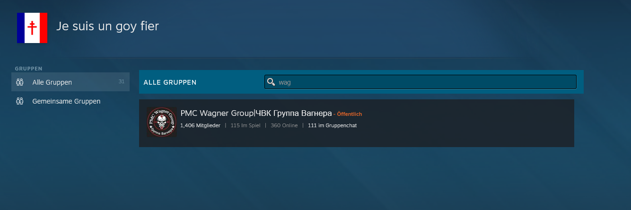Open the PMC Wagner Group title link
The width and height of the screenshot is (631, 210).
[x=217, y=114]
